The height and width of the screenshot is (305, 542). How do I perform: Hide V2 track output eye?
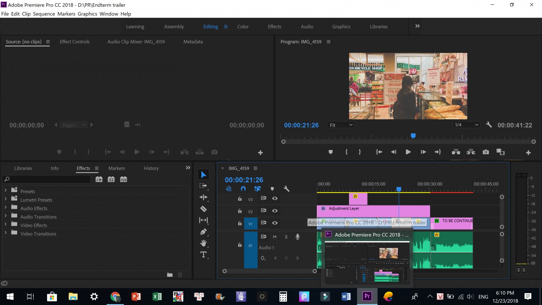pos(275,211)
